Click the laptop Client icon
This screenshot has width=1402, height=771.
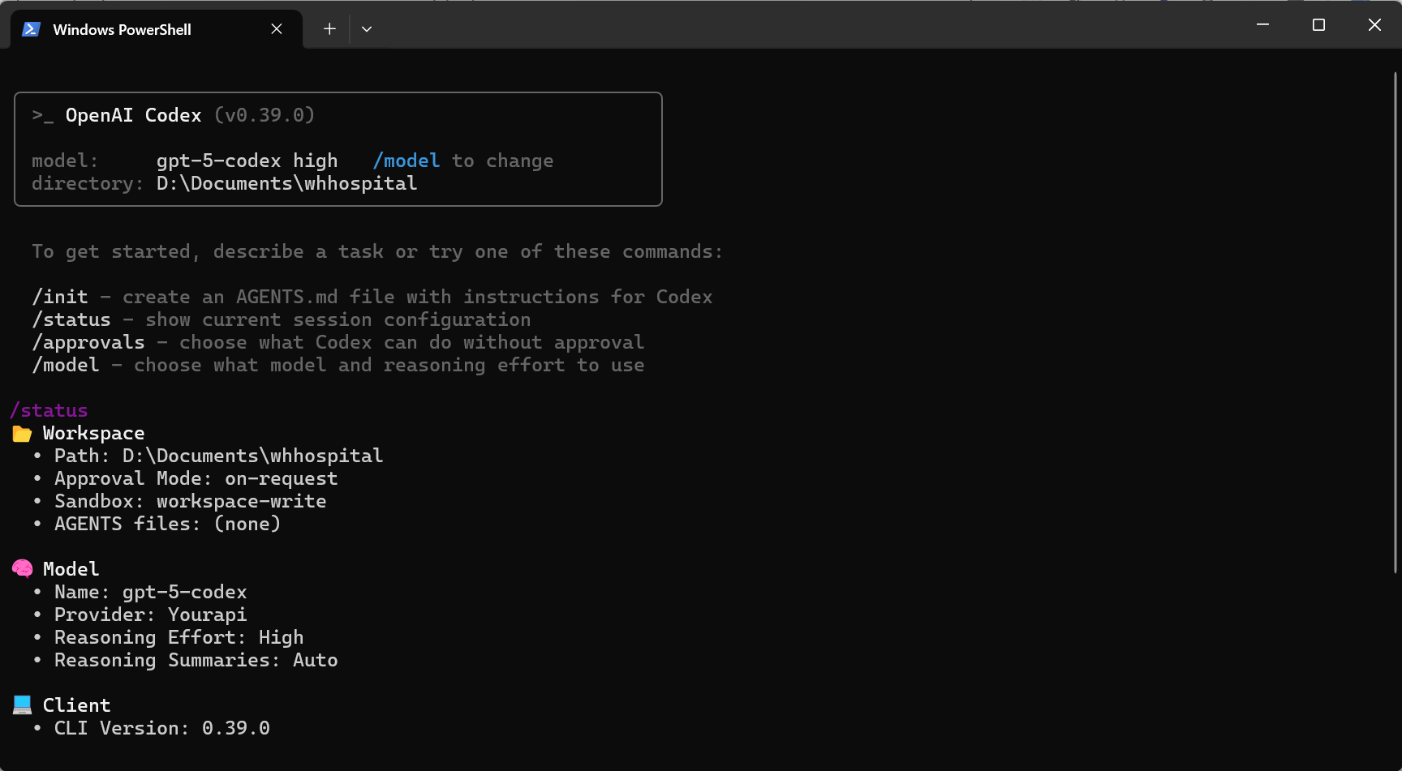pos(23,705)
